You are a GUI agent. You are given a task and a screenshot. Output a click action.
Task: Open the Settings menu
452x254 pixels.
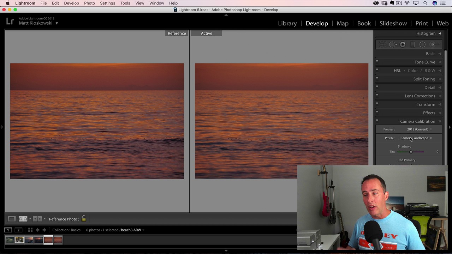pos(107,3)
